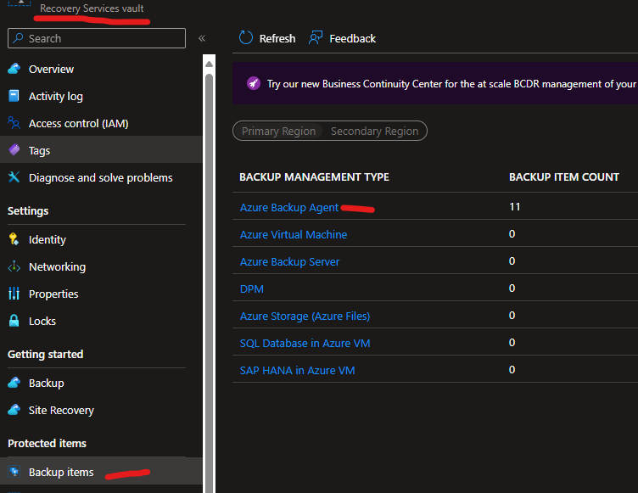Switch to Primary Region
The width and height of the screenshot is (638, 493).
click(278, 131)
